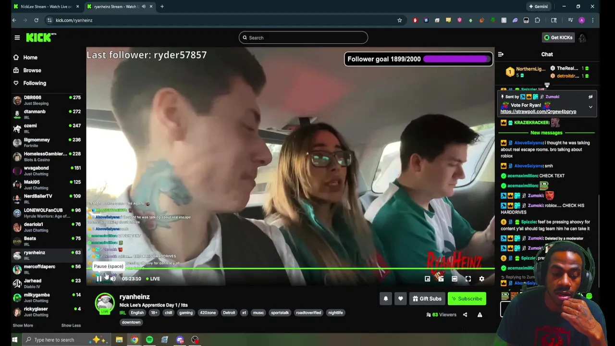Open File Explorer from taskbar
This screenshot has height=346, width=615.
coord(119,340)
